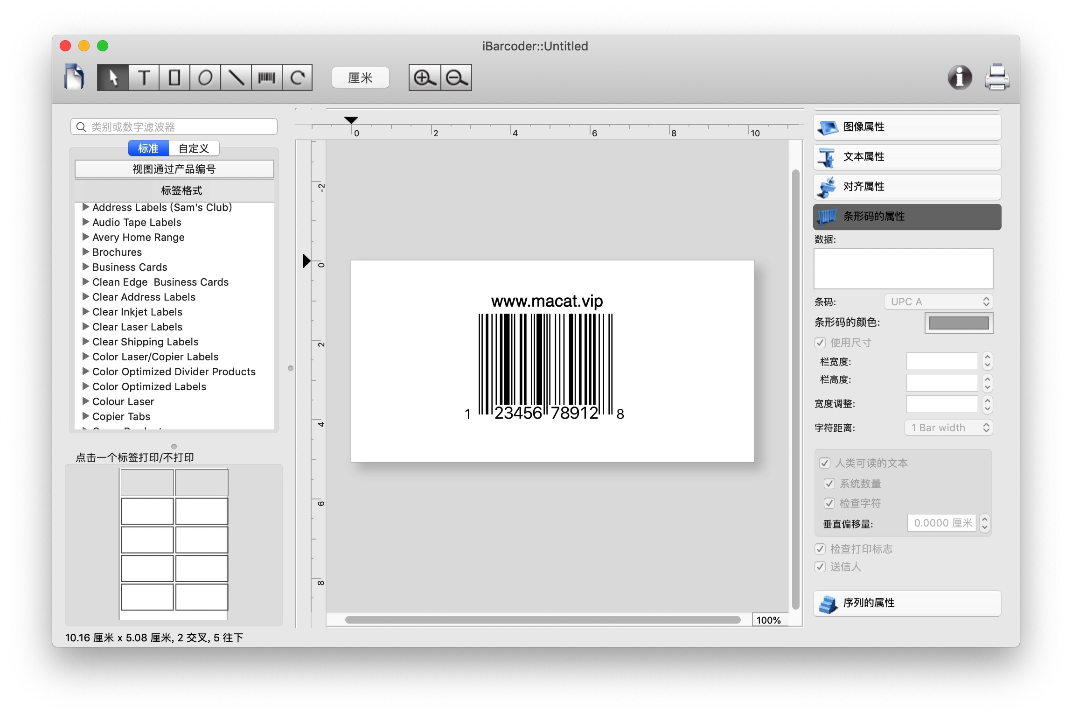Expand the Copier Tabs category
Image resolution: width=1072 pixels, height=716 pixels.
[x=85, y=416]
